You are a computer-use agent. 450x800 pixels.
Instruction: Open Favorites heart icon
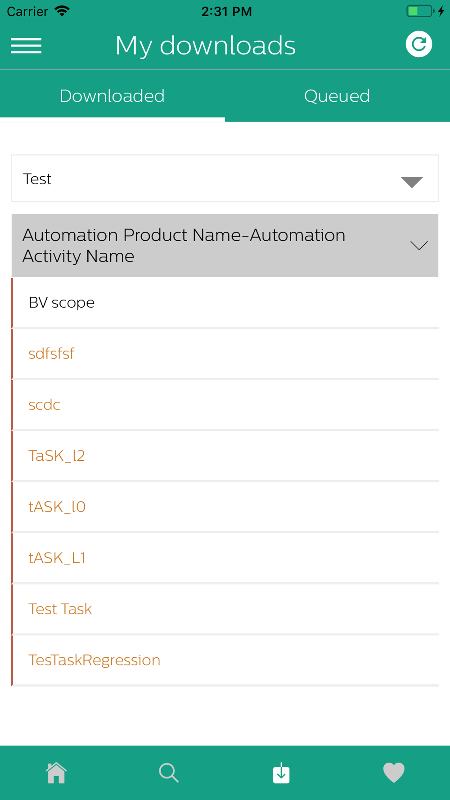pyautogui.click(x=394, y=773)
